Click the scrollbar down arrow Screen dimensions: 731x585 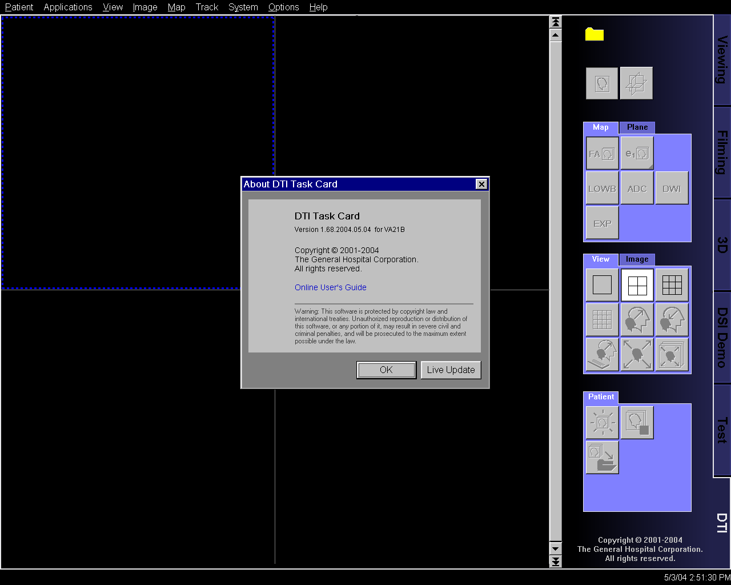click(x=555, y=548)
